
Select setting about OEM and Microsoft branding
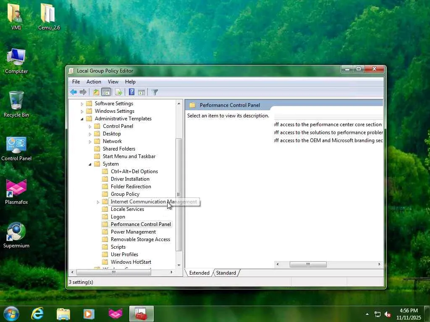click(x=328, y=140)
